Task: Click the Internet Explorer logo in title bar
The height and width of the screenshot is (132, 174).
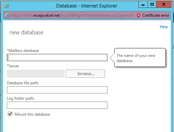Action: (6, 6)
